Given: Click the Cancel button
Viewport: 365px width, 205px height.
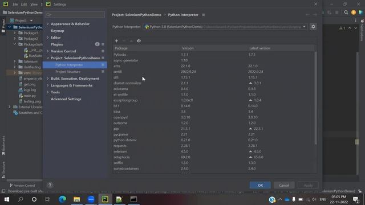Looking at the screenshot, I should click(284, 185).
